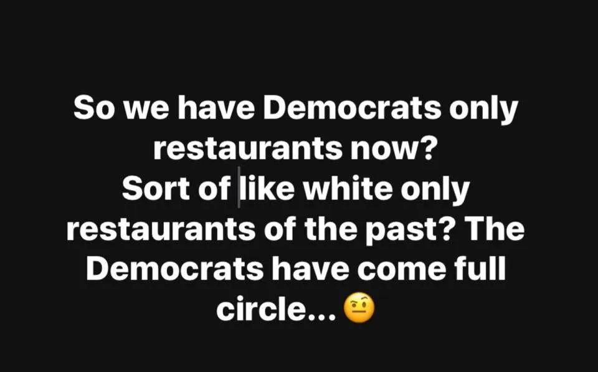Click the lowercase 'the' before 'past?'
The height and width of the screenshot is (372, 598).
(330, 229)
